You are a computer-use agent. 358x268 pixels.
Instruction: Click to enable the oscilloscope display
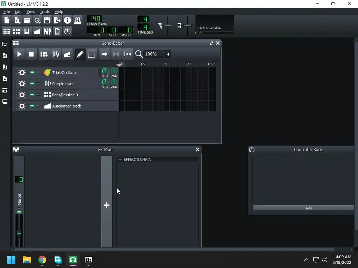pos(215,23)
